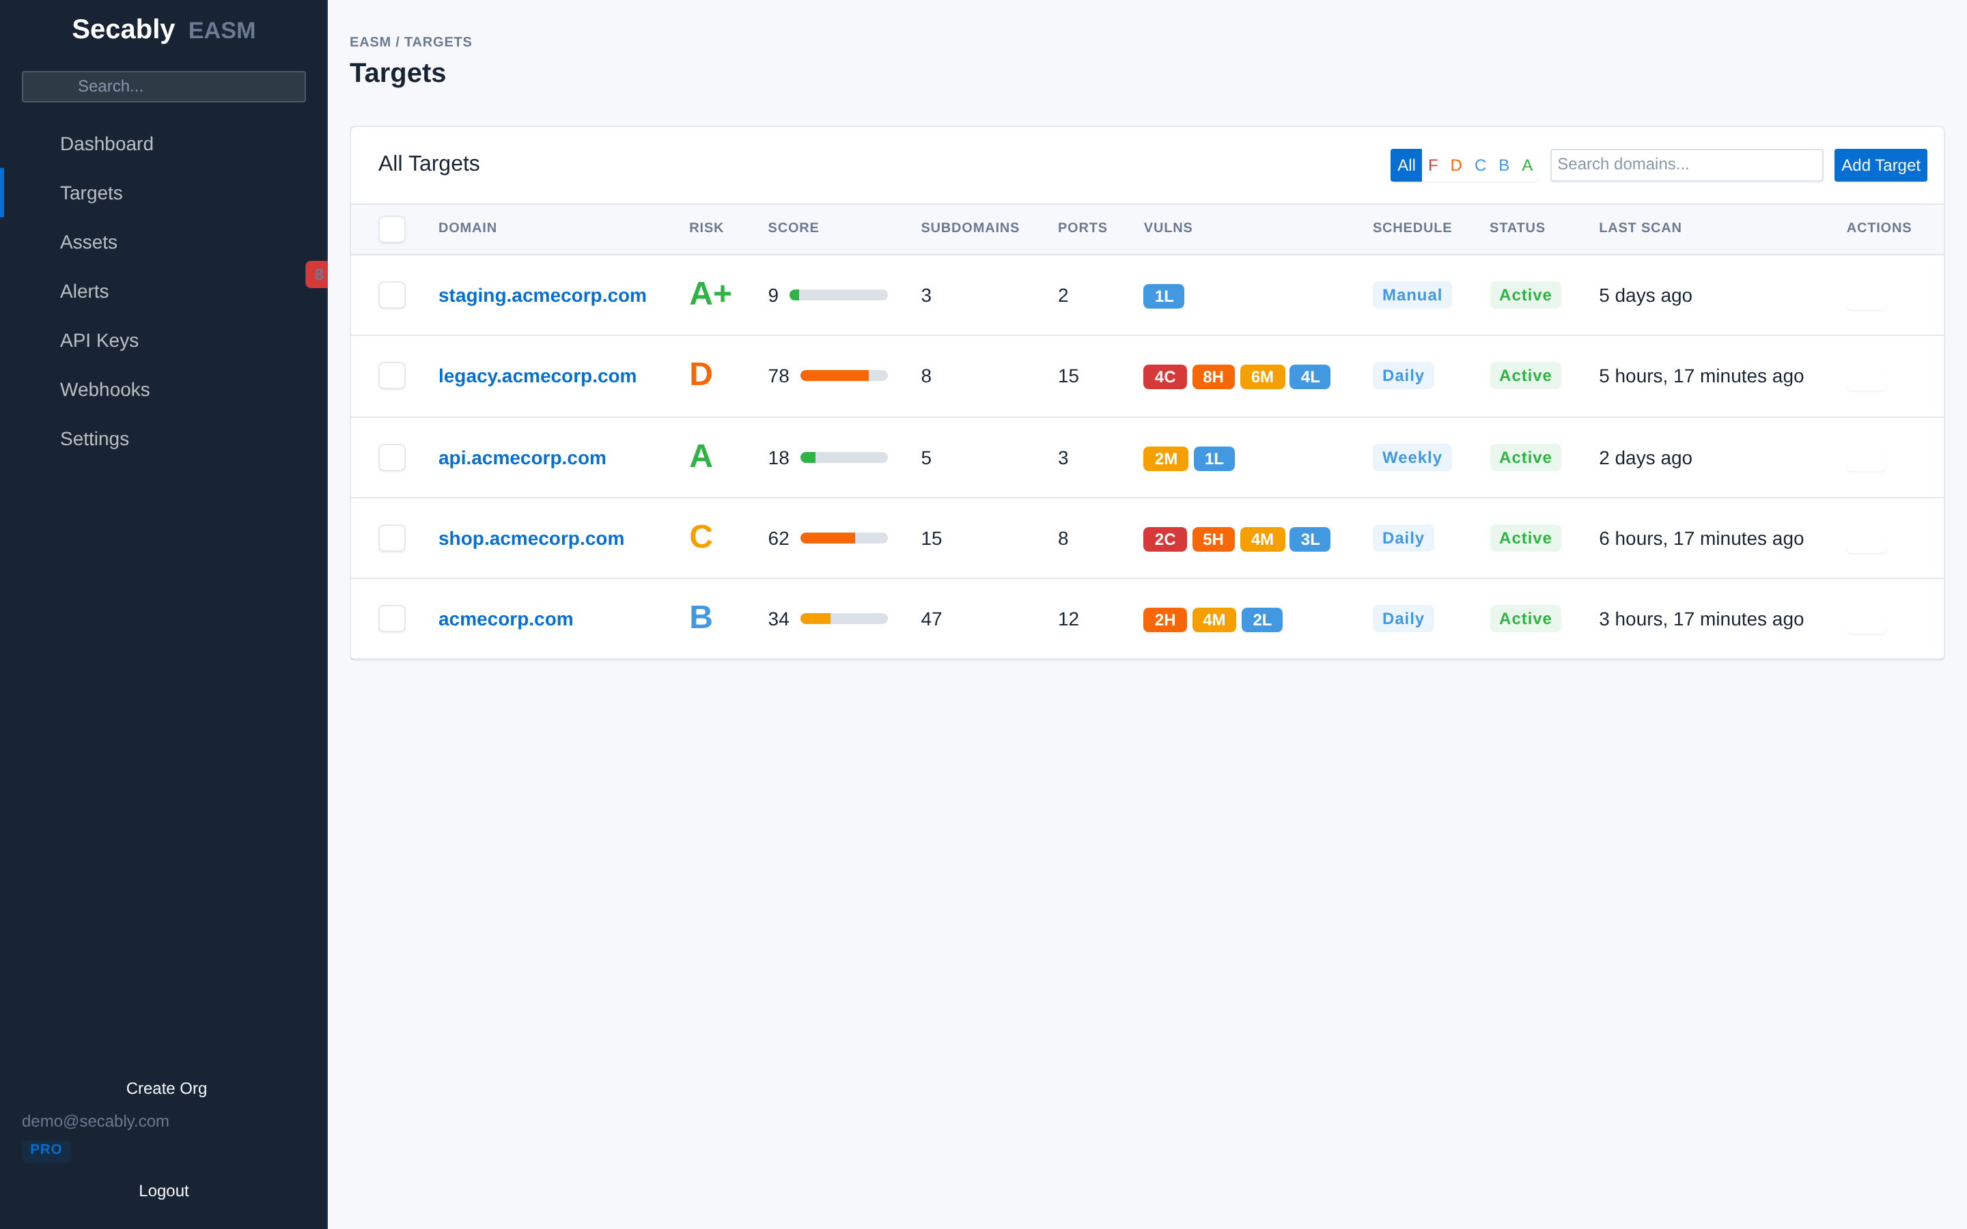
Task: Open the Manual schedule option for staging.acmecorp.com
Action: (1411, 294)
